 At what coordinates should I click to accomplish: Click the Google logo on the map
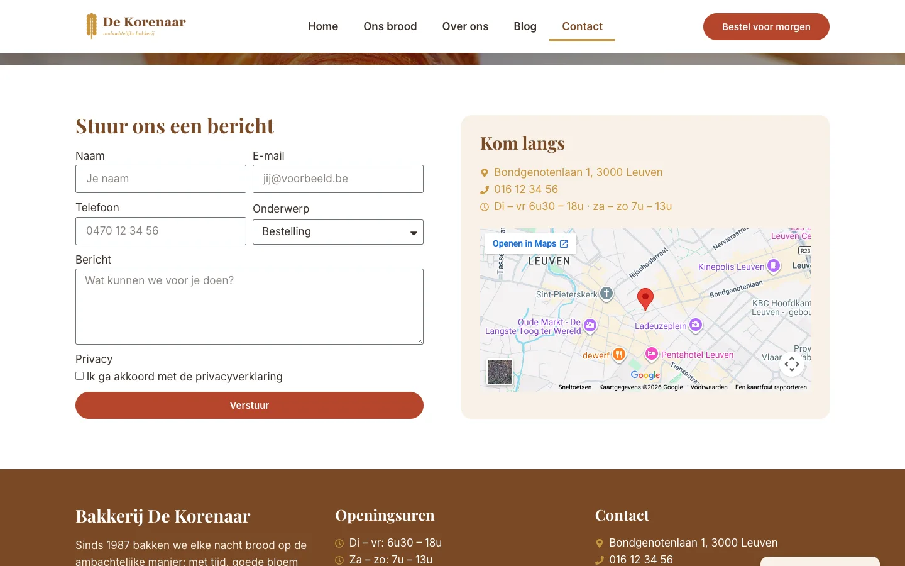point(645,375)
